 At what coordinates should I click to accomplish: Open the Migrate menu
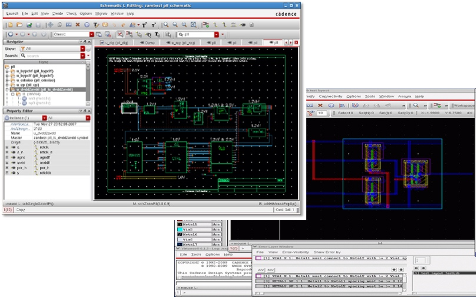(101, 14)
